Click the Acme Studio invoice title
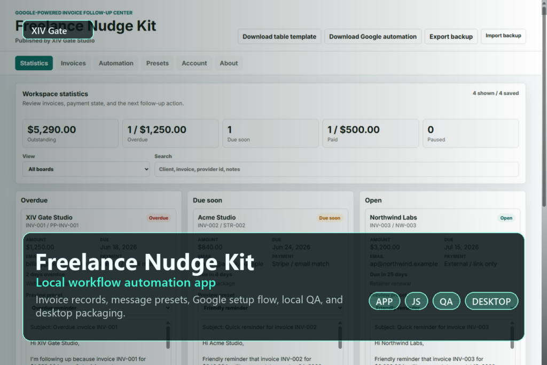 [x=217, y=218]
